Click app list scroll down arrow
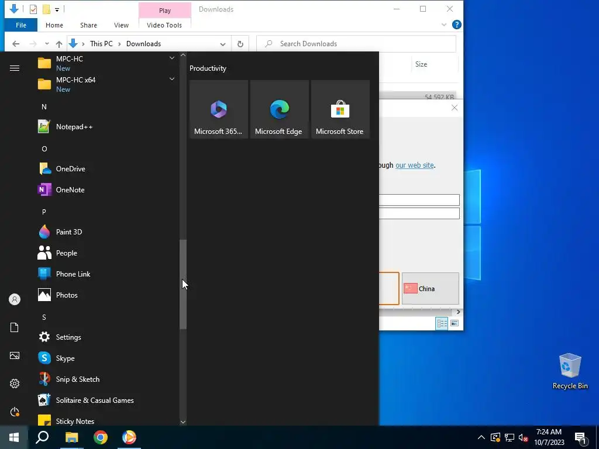 pyautogui.click(x=183, y=422)
